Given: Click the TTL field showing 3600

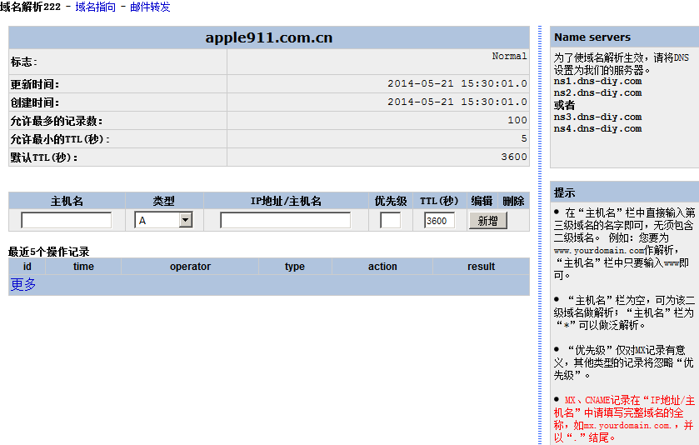Looking at the screenshot, I should click(x=440, y=220).
